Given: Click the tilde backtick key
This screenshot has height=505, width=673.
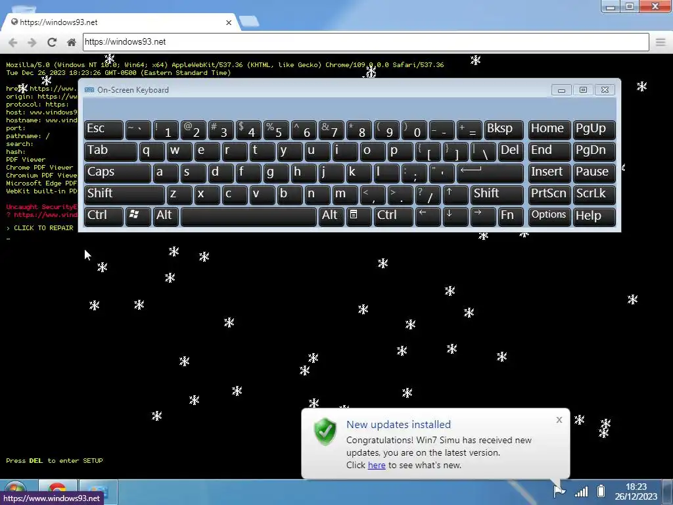Looking at the screenshot, I should [x=138, y=130].
